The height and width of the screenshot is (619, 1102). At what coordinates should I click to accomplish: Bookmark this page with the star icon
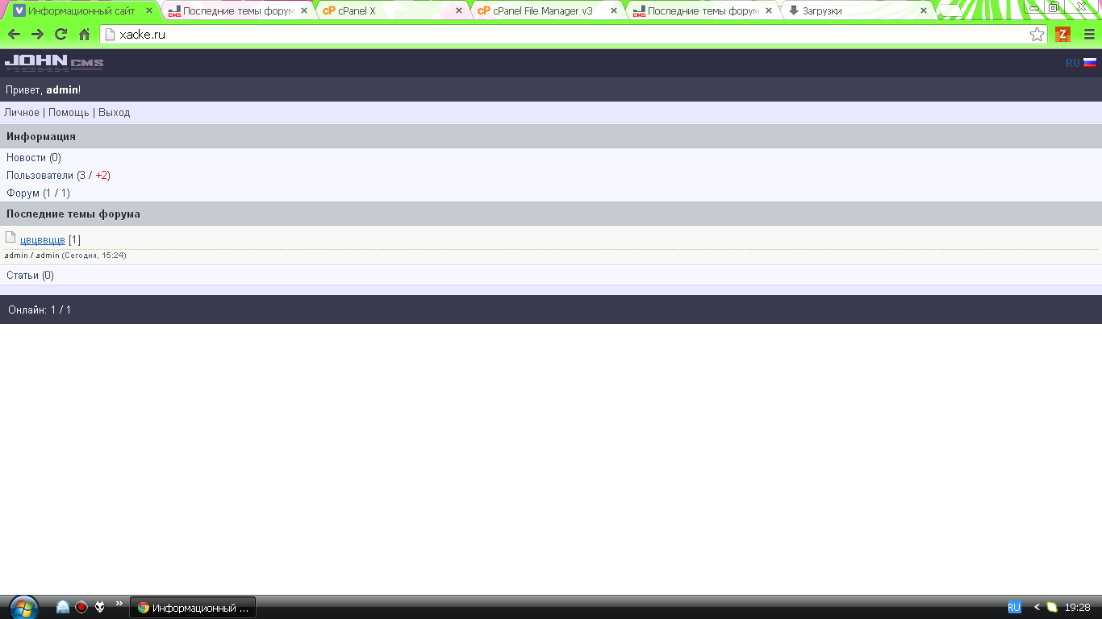pos(1037,35)
